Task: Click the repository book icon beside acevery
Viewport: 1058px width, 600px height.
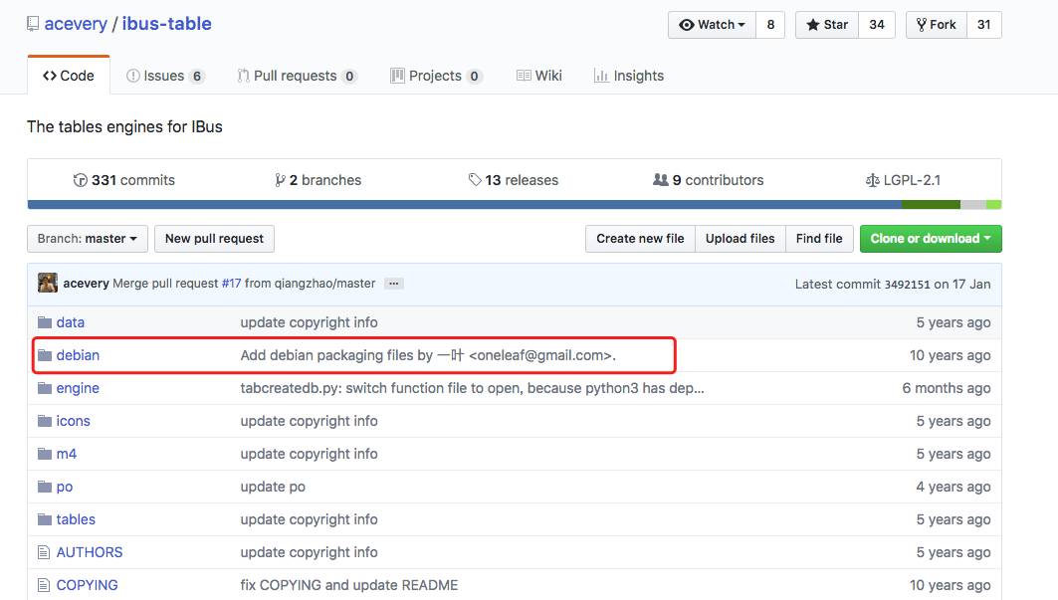Action: click(33, 24)
